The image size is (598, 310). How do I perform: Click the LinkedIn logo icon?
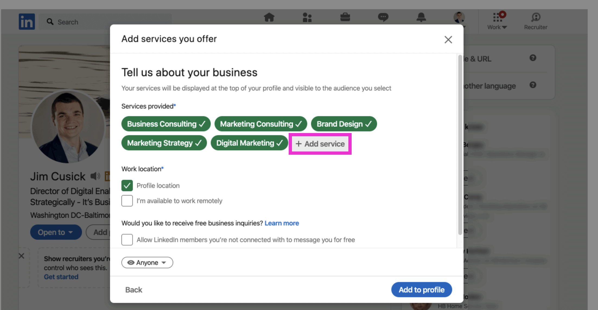27,21
